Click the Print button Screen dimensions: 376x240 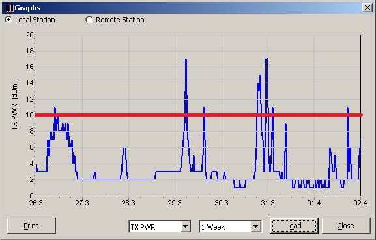[31, 226]
